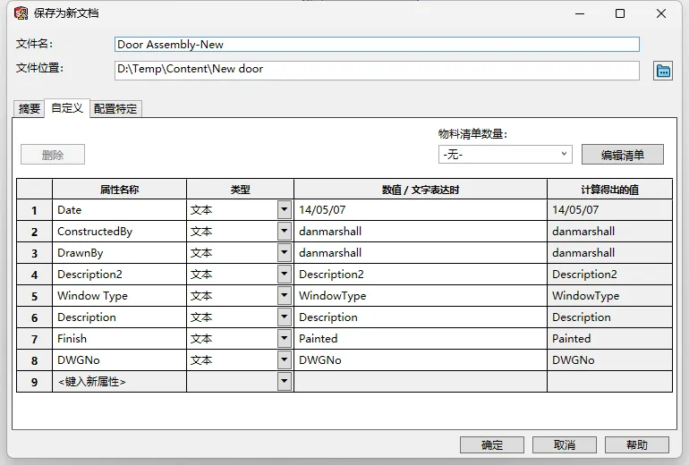Open type dropdown for the Description2 row
Image resolution: width=689 pixels, height=465 pixels.
click(x=285, y=274)
